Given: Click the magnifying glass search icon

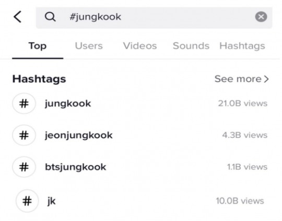Looking at the screenshot, I should [50, 17].
